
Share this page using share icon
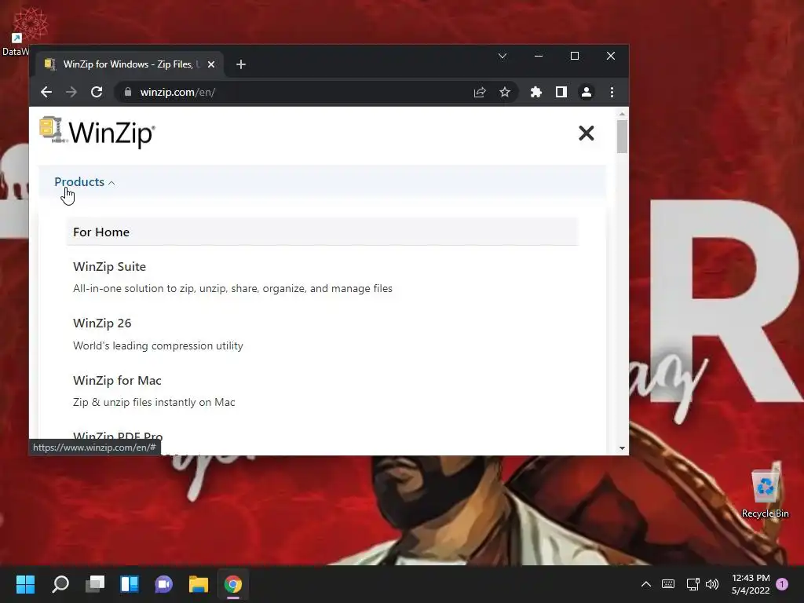480,93
